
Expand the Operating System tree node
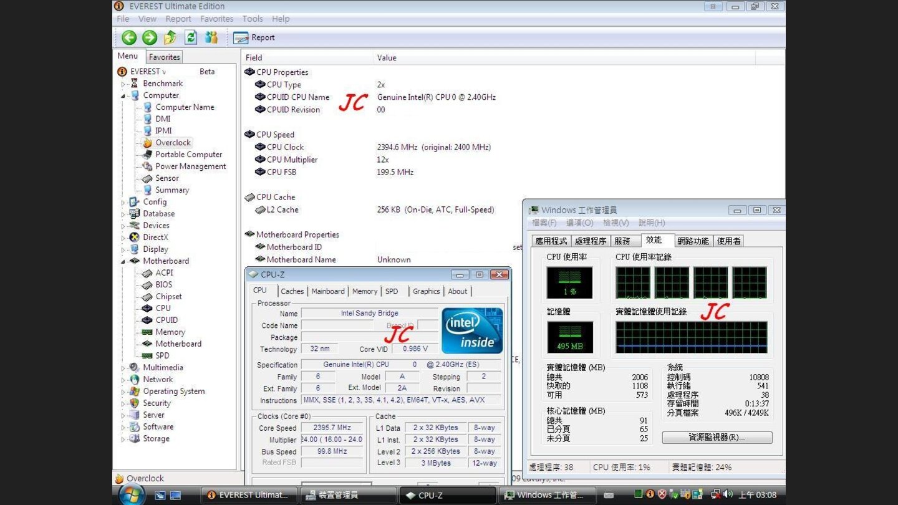tap(123, 392)
